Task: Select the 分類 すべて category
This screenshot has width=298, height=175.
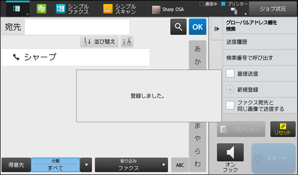Action: pyautogui.click(x=55, y=165)
